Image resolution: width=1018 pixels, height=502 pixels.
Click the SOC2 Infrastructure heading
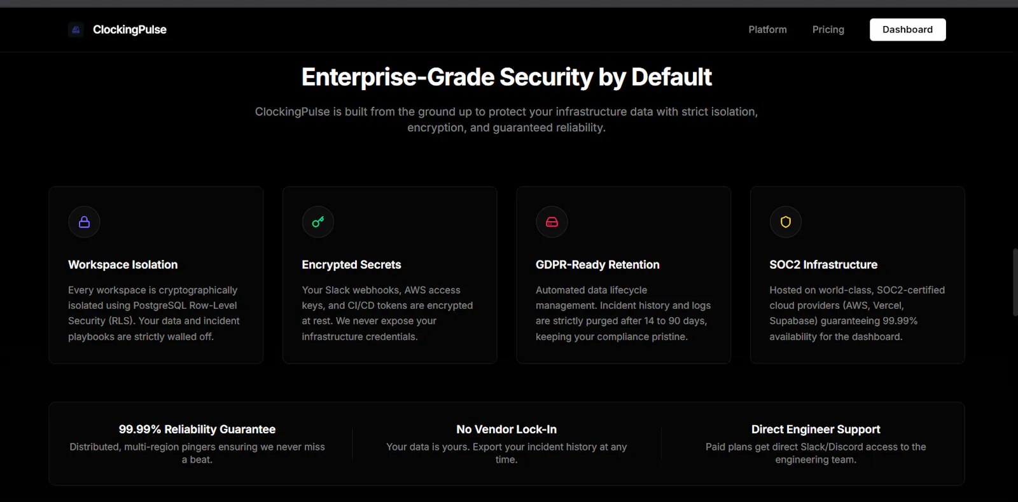[x=823, y=265]
